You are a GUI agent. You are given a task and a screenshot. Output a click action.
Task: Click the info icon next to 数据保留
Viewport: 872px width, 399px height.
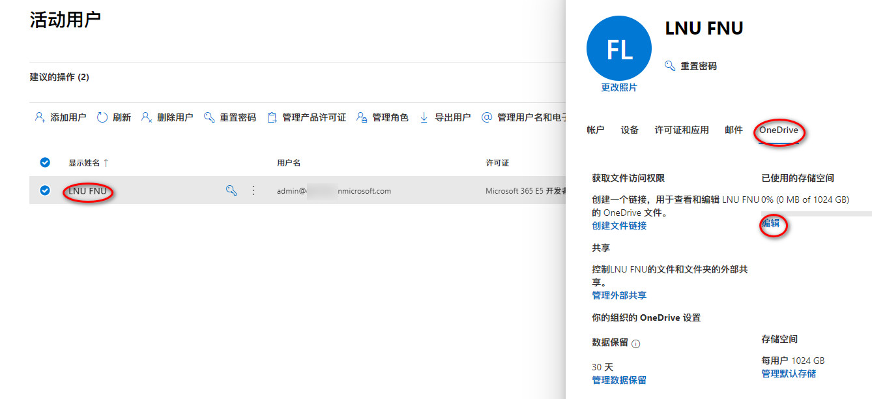click(636, 344)
